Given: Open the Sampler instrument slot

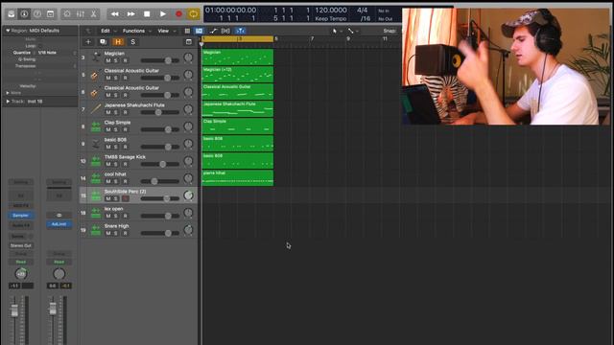Looking at the screenshot, I should coord(21,216).
